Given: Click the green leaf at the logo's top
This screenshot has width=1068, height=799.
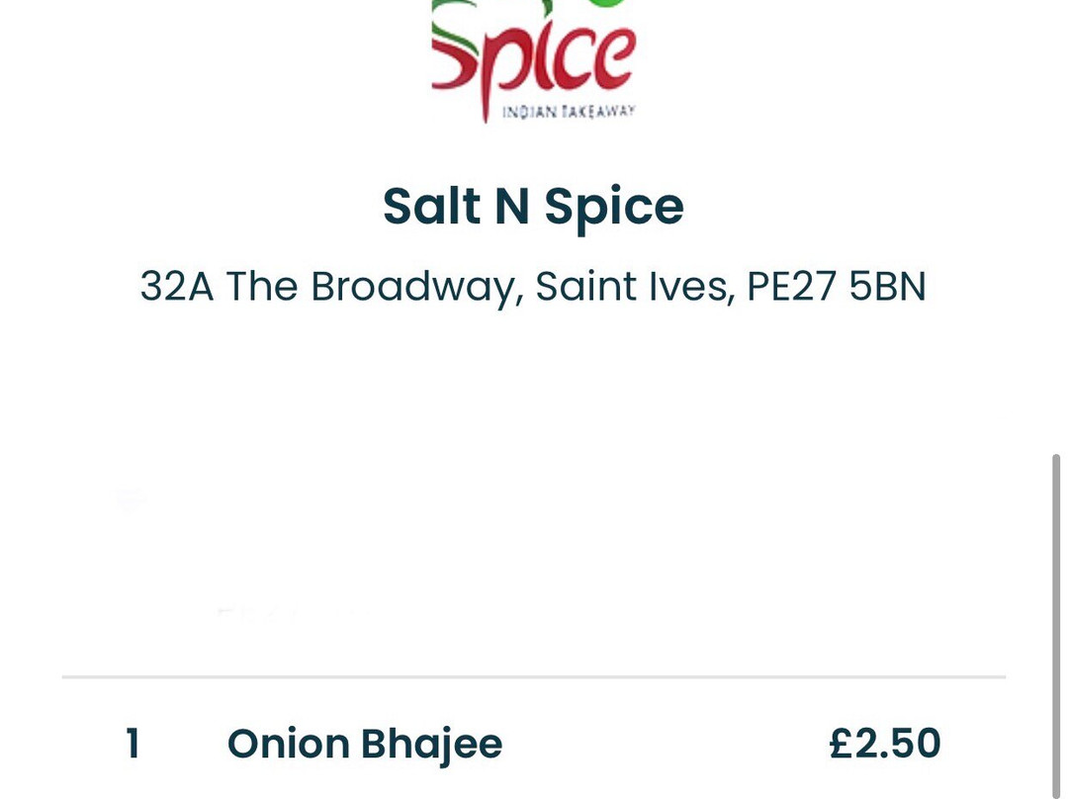Looking at the screenshot, I should click(x=606, y=4).
